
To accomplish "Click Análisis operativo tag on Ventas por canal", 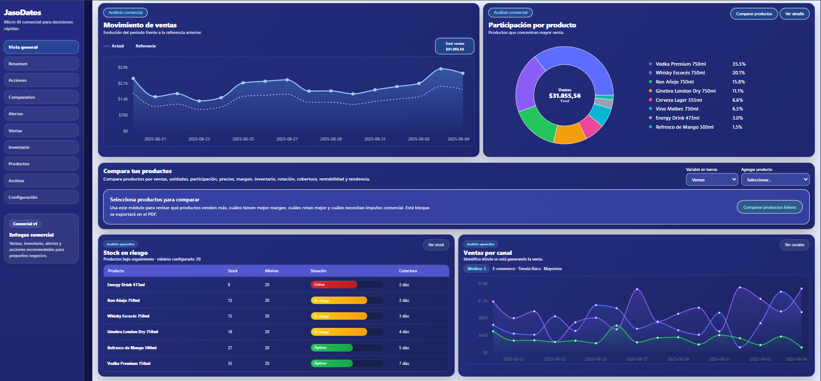I will click(480, 244).
